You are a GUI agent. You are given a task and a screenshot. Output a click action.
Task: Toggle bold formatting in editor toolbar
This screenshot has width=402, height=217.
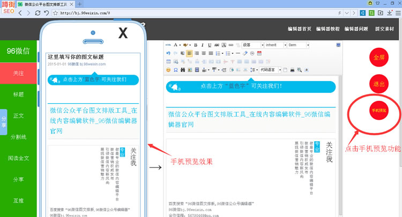pyautogui.click(x=196, y=45)
